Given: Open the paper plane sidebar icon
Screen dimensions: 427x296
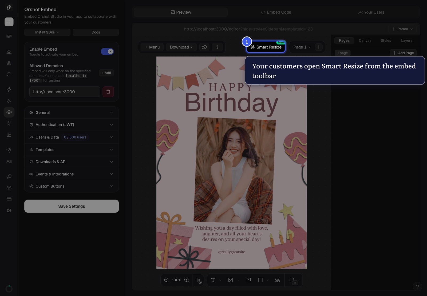Looking at the screenshot, I should point(9,150).
